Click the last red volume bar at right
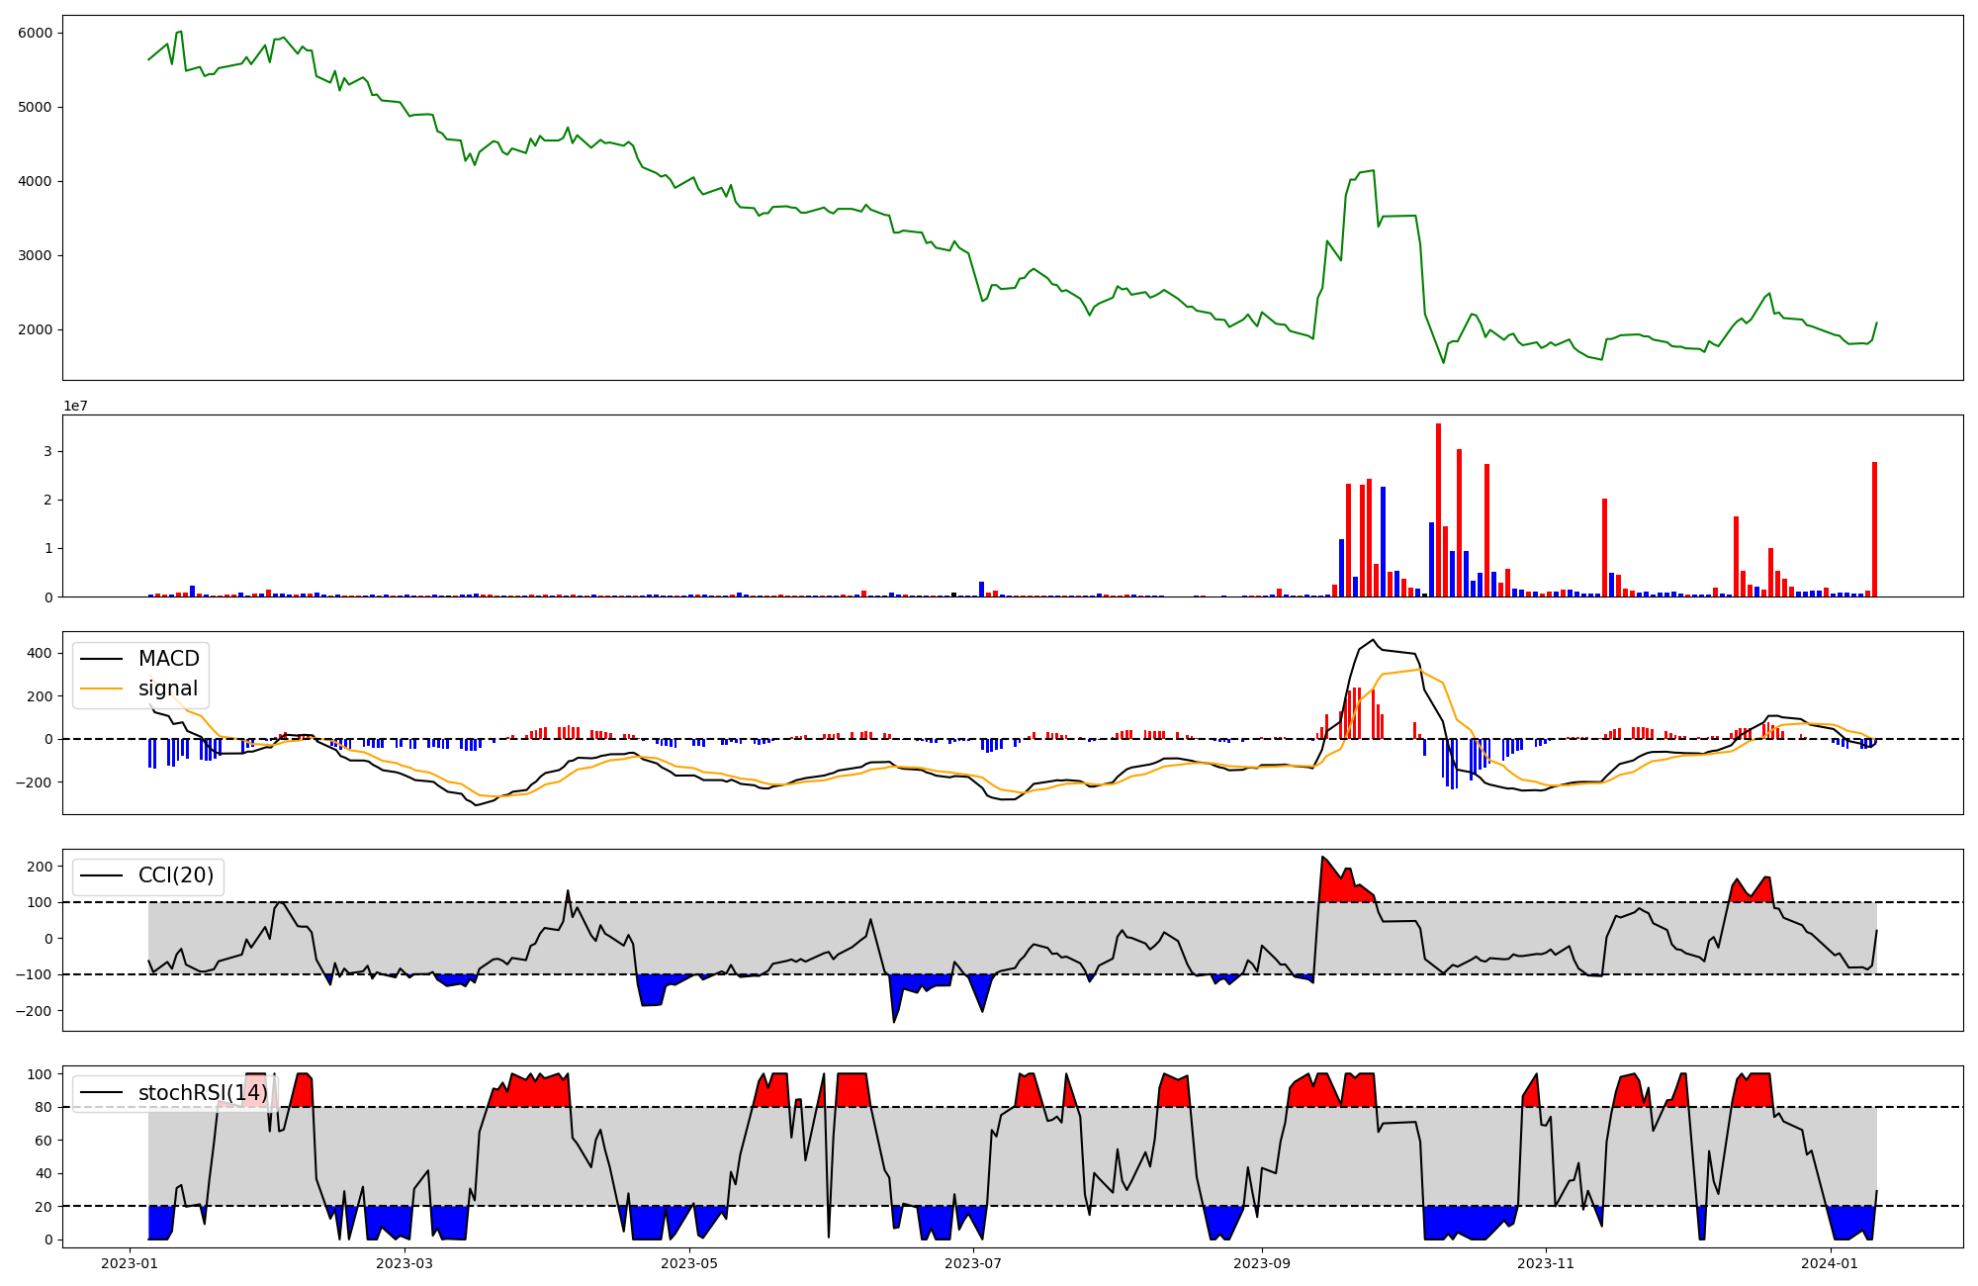This screenshot has height=1286, width=1978. [1873, 529]
